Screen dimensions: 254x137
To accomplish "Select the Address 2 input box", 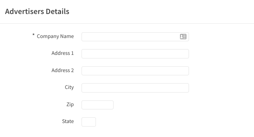I will pos(135,71).
